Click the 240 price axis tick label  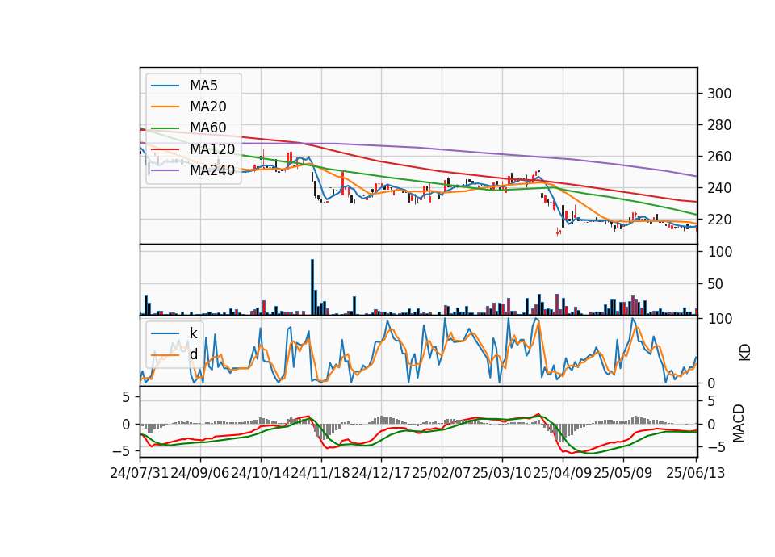tap(719, 188)
